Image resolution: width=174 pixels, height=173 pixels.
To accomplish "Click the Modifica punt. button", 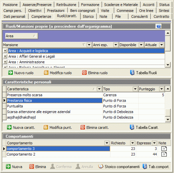I will coord(58,127).
